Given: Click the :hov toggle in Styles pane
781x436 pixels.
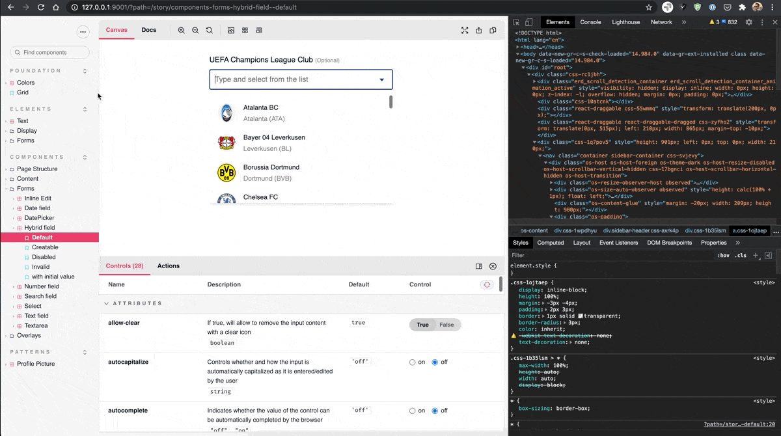Looking at the screenshot, I should click(724, 256).
